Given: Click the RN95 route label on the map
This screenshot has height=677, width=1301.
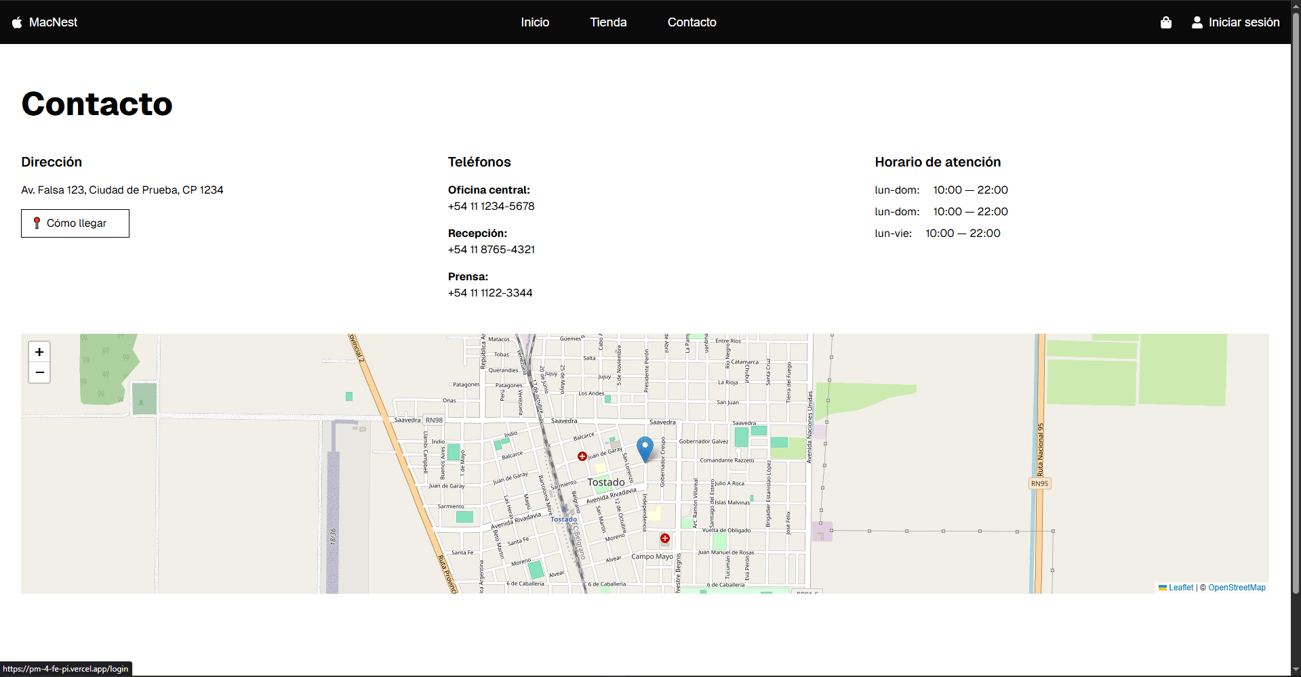Looking at the screenshot, I should [x=1039, y=483].
